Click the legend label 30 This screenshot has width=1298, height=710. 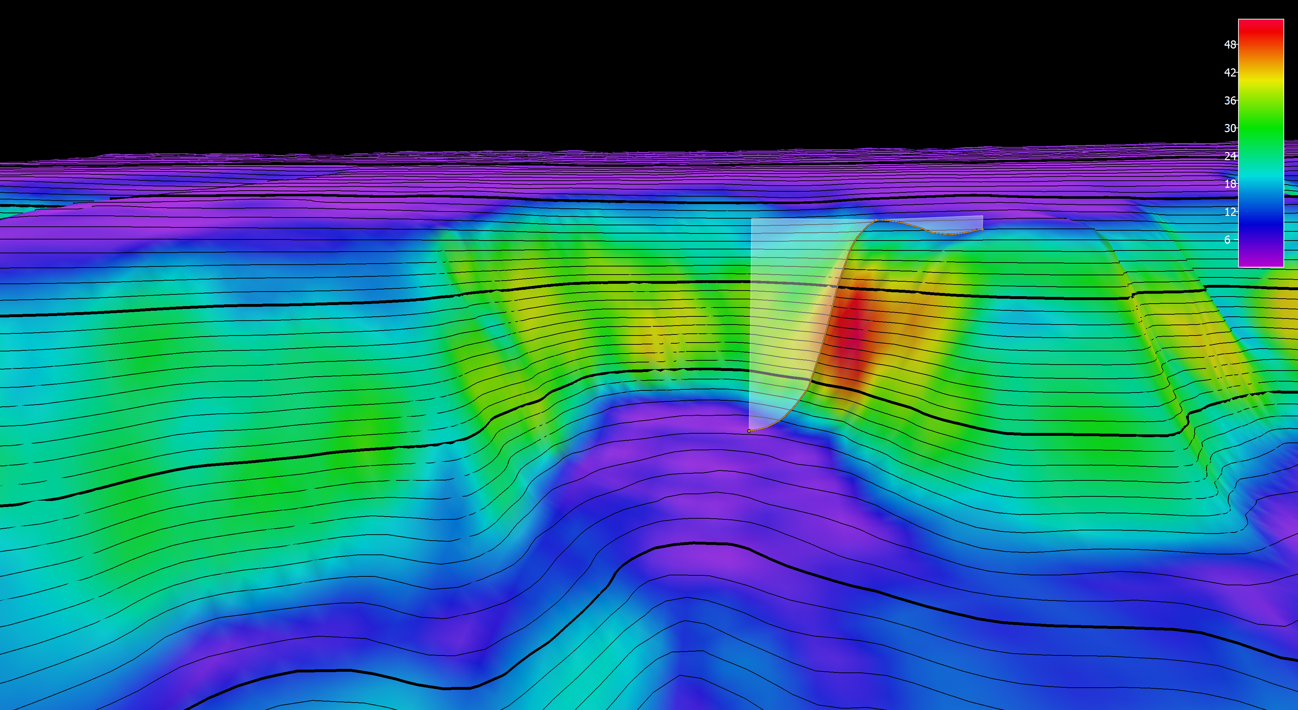[1230, 128]
